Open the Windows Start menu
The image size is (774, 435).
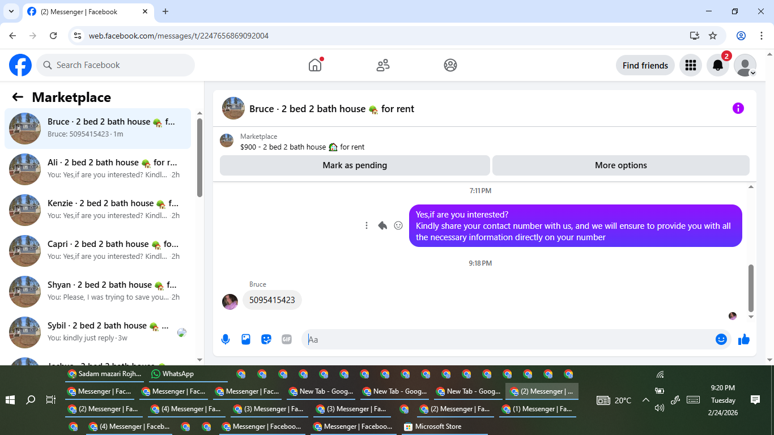(10, 400)
